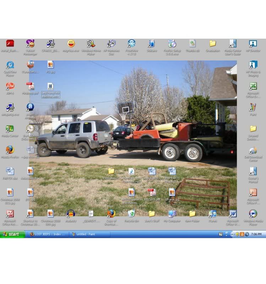
Task: Open the Jeep Axle.doc document
Action: click(x=152, y=171)
